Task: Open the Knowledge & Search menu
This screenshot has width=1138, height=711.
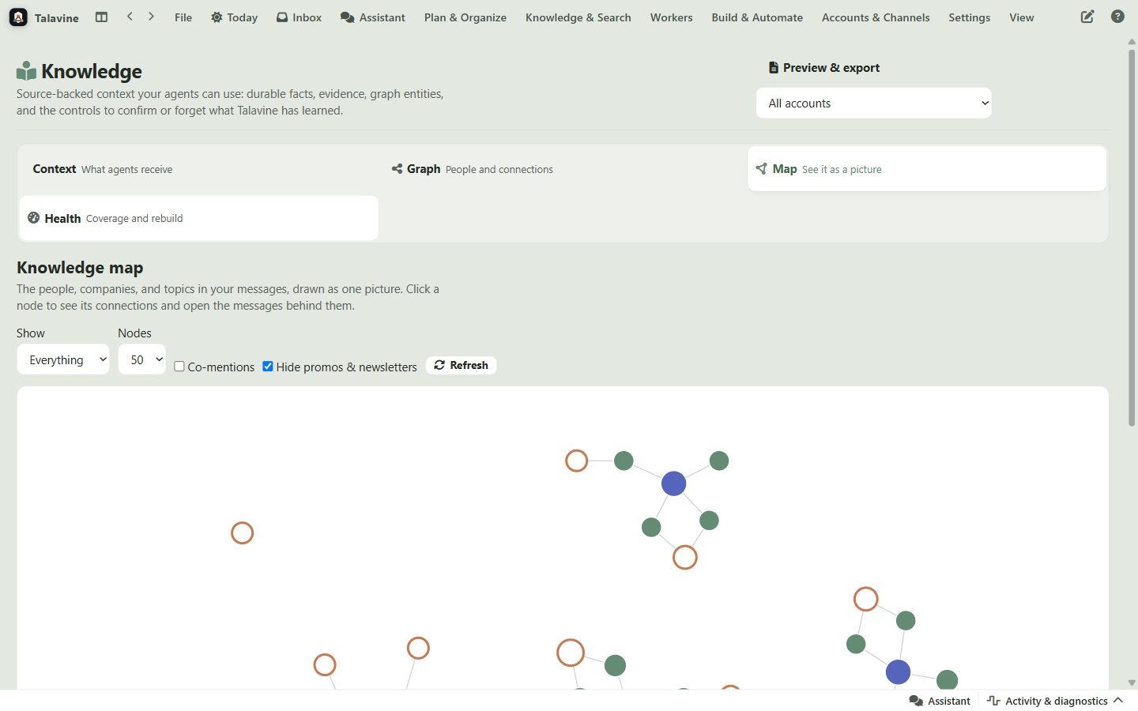Action: click(x=578, y=17)
